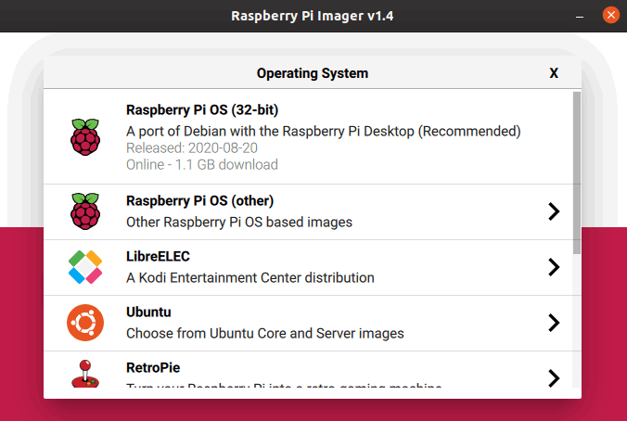Screen dimensions: 627x421
Task: Choose the Ubuntu title
Action: 148,312
